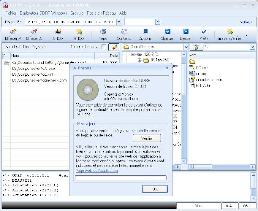Click the file browser scroll right arrow

253,167
